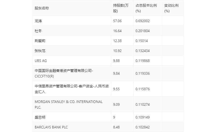This screenshot has width=216, height=132.
Task: Select shareholder name 张秋范
Action: 40,51
